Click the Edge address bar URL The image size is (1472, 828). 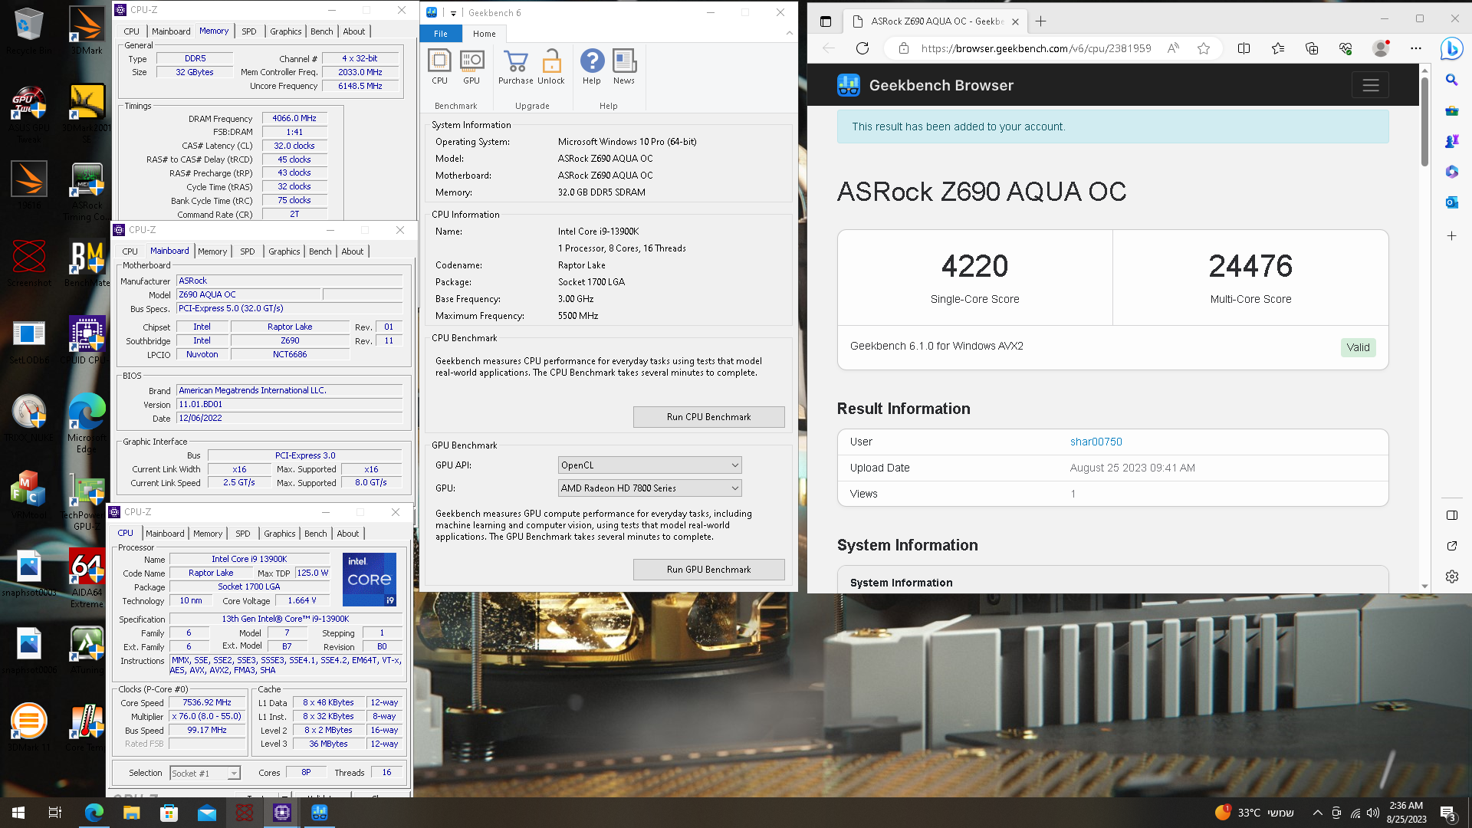tap(1036, 48)
